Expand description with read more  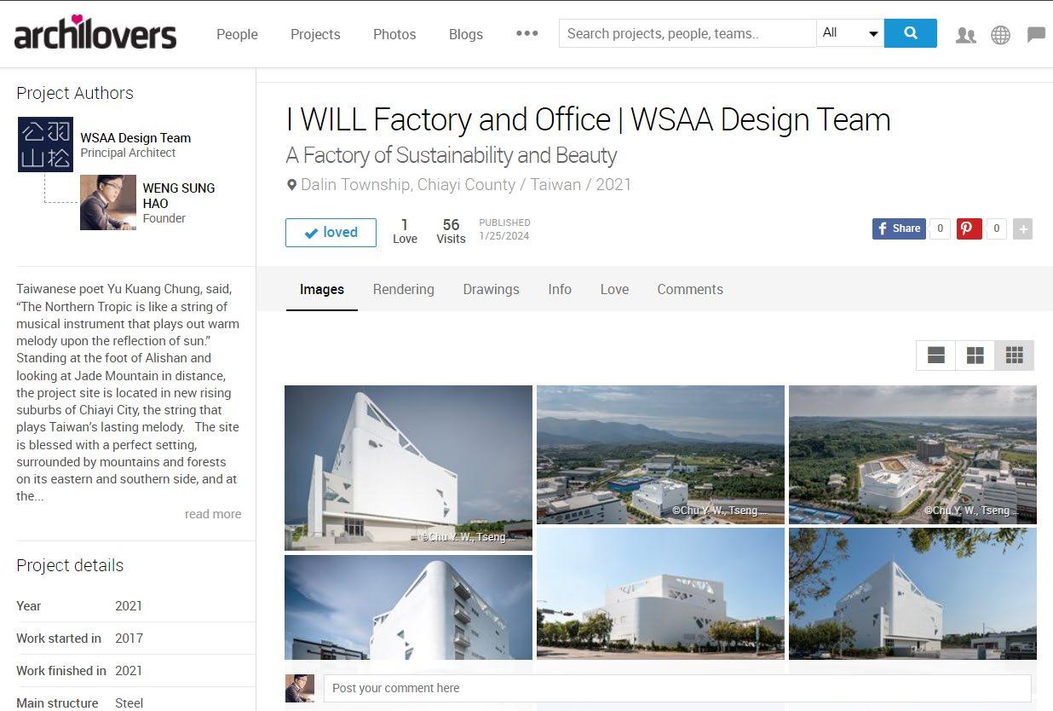pos(213,514)
